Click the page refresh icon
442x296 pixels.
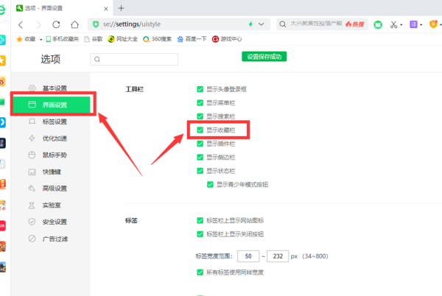tap(57, 24)
